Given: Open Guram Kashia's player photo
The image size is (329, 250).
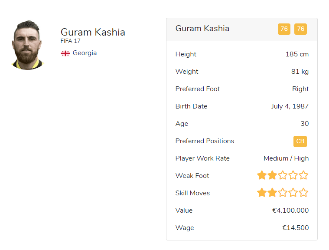Looking at the screenshot, I should pyautogui.click(x=28, y=45).
